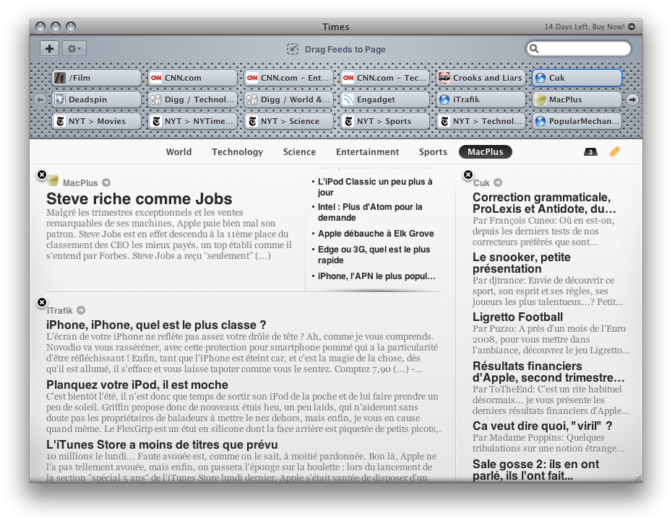
Task: Open Apple débauche à Elk Grove
Action: [x=376, y=234]
